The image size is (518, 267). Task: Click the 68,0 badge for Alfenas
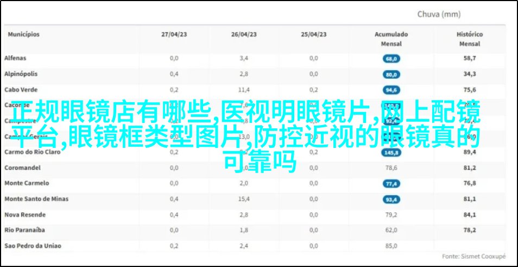coord(391,58)
